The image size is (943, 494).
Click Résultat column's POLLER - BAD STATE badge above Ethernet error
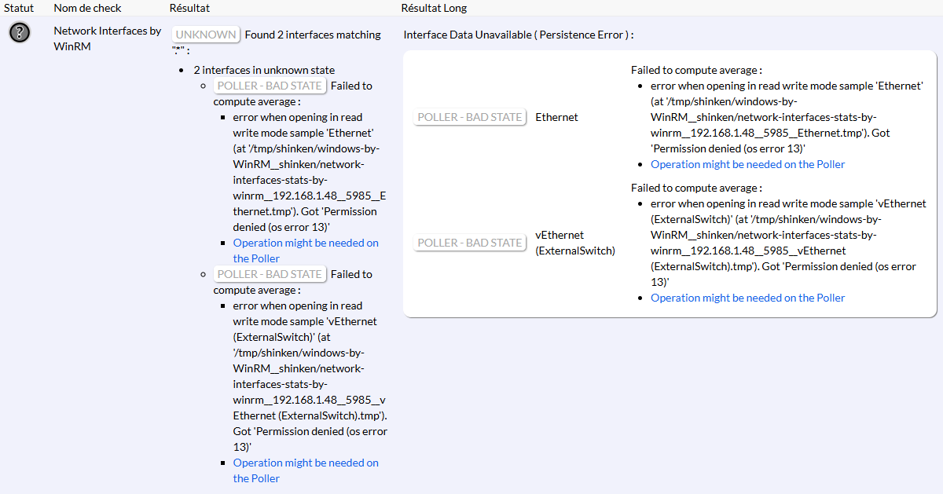270,86
